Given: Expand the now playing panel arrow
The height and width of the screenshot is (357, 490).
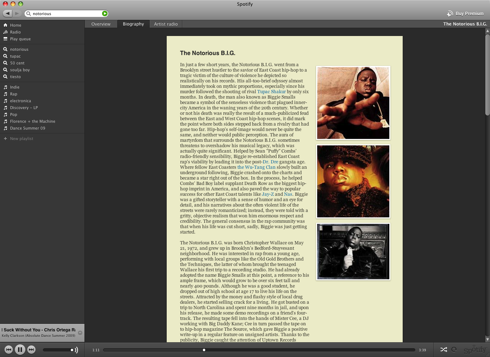Looking at the screenshot, I should 80,333.
